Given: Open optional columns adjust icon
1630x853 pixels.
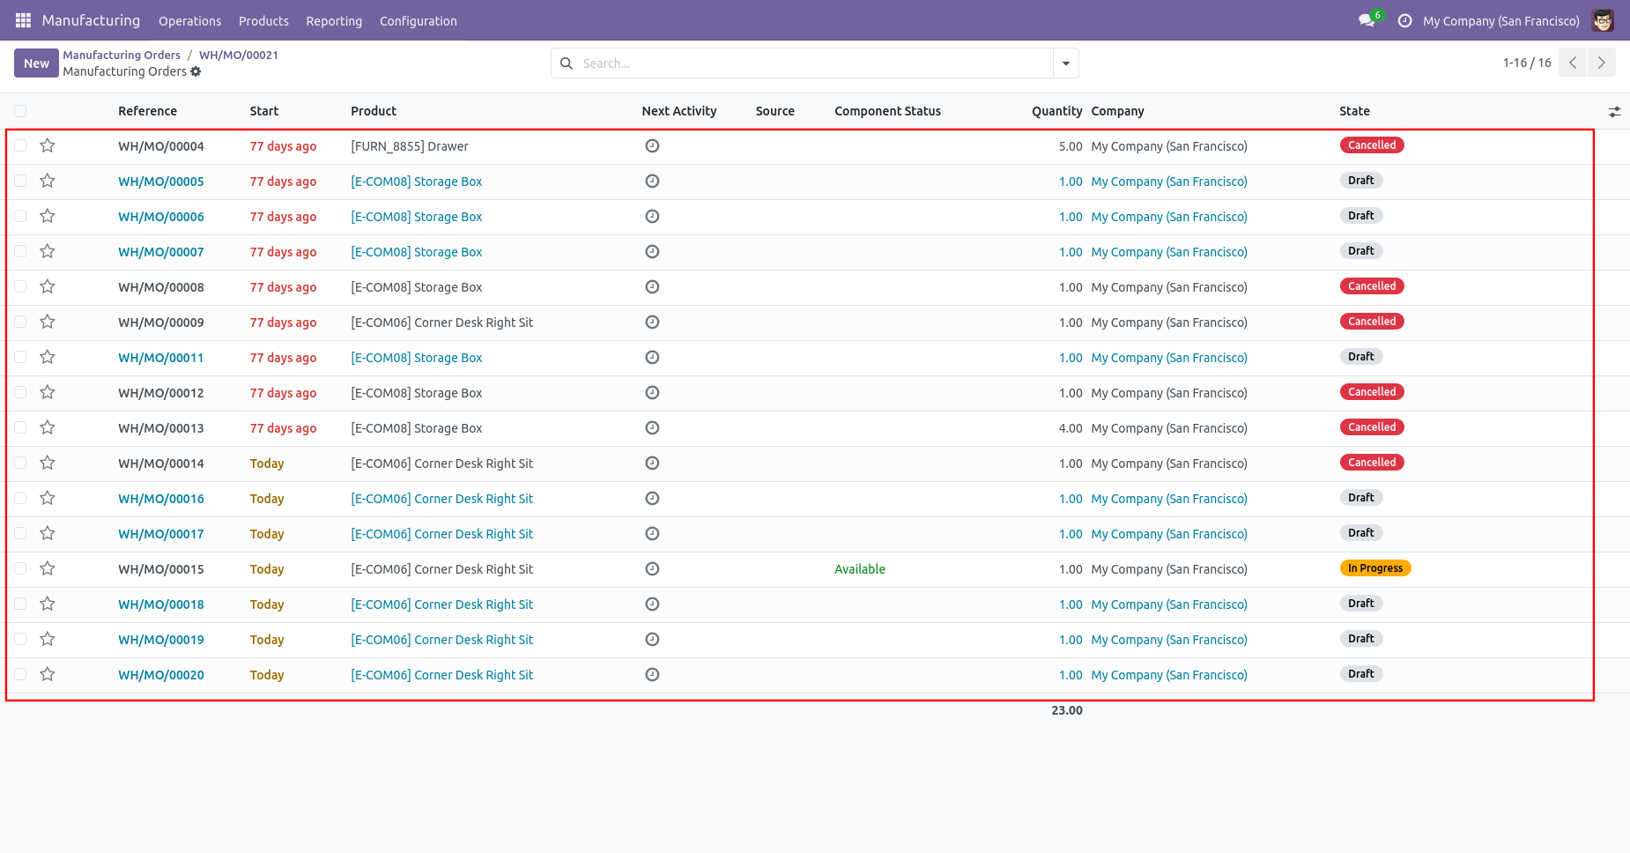Looking at the screenshot, I should [x=1614, y=111].
